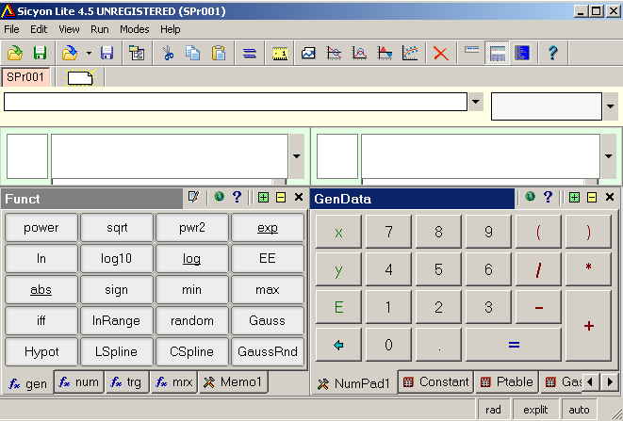Click the tree structure window icon
The image size is (623, 421).
(137, 53)
